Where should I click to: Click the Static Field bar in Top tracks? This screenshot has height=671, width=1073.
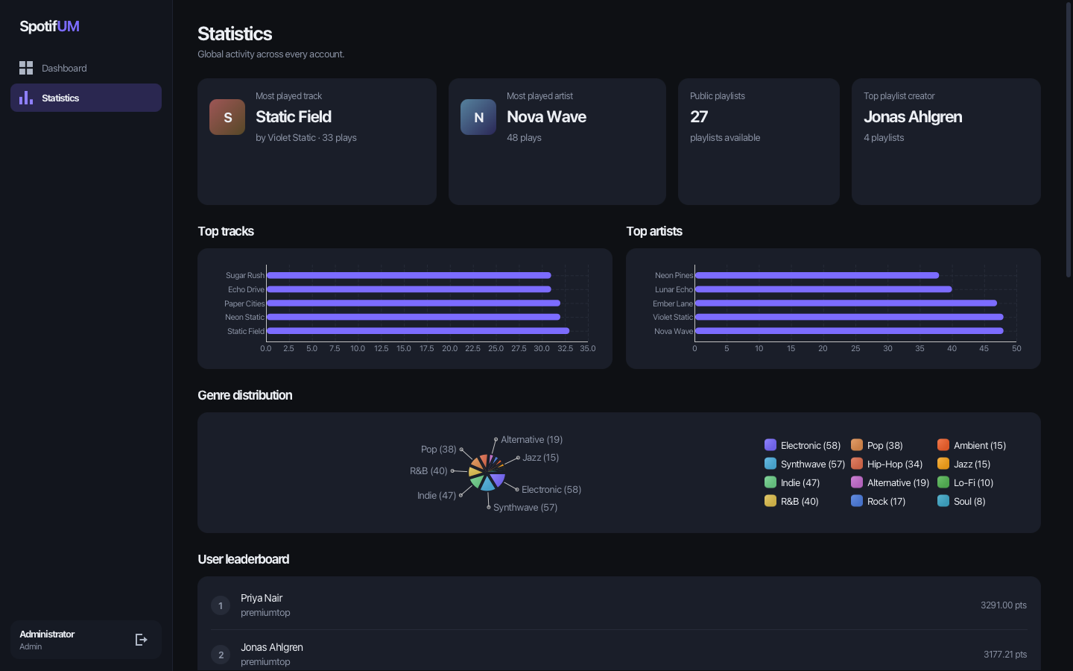pos(417,331)
